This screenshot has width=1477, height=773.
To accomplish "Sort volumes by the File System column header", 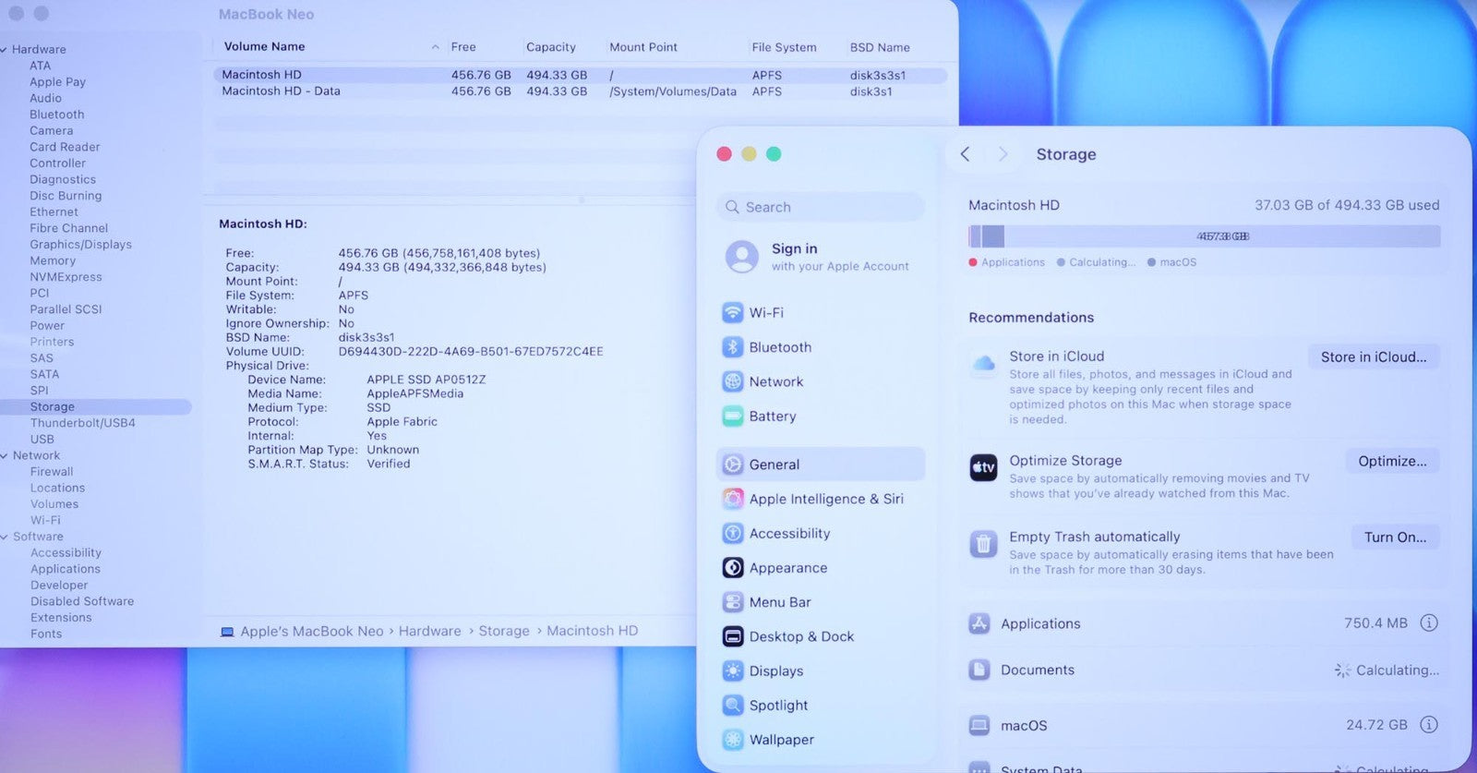I will (x=784, y=47).
